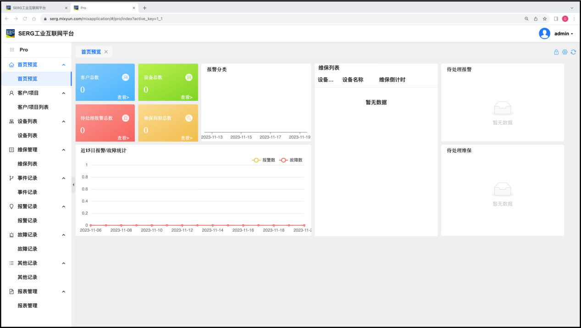Click the admin user avatar icon
The height and width of the screenshot is (328, 581).
point(544,33)
